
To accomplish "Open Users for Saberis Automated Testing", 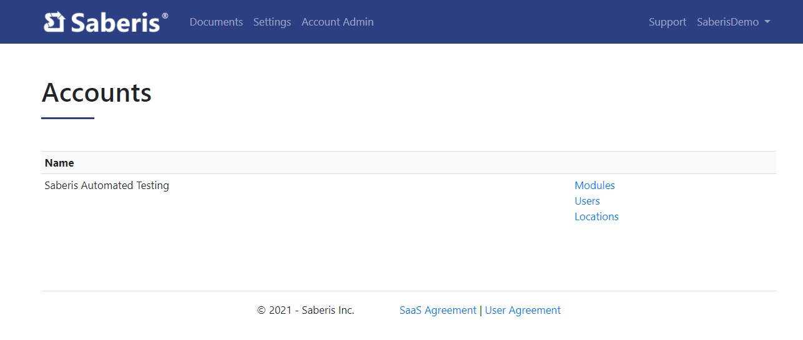I will coord(587,201).
